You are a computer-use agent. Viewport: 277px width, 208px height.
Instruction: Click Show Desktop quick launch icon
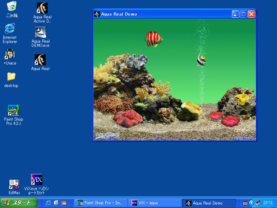pyautogui.click(x=64, y=203)
